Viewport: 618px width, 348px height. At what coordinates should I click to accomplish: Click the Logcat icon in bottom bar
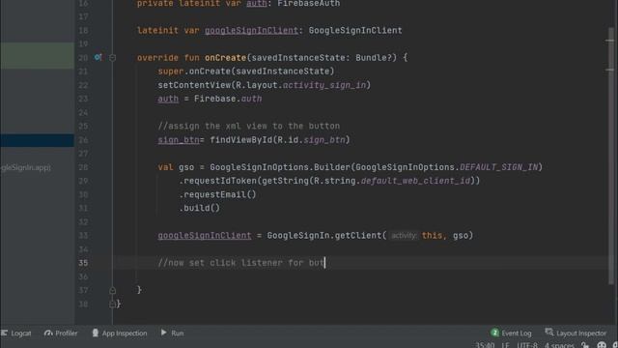tap(4, 333)
